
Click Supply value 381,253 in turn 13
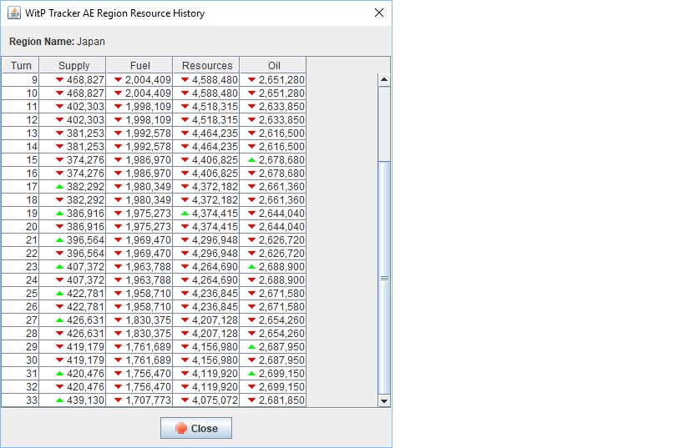coord(85,133)
